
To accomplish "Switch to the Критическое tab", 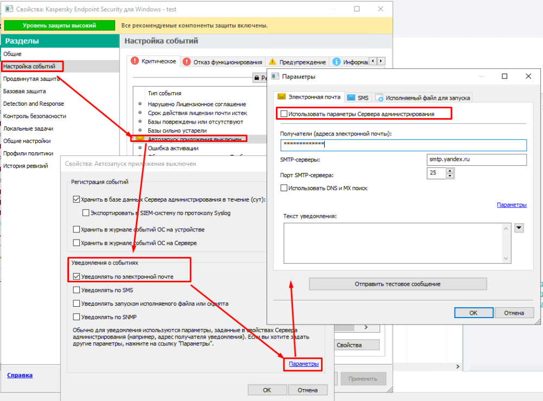I will (154, 61).
